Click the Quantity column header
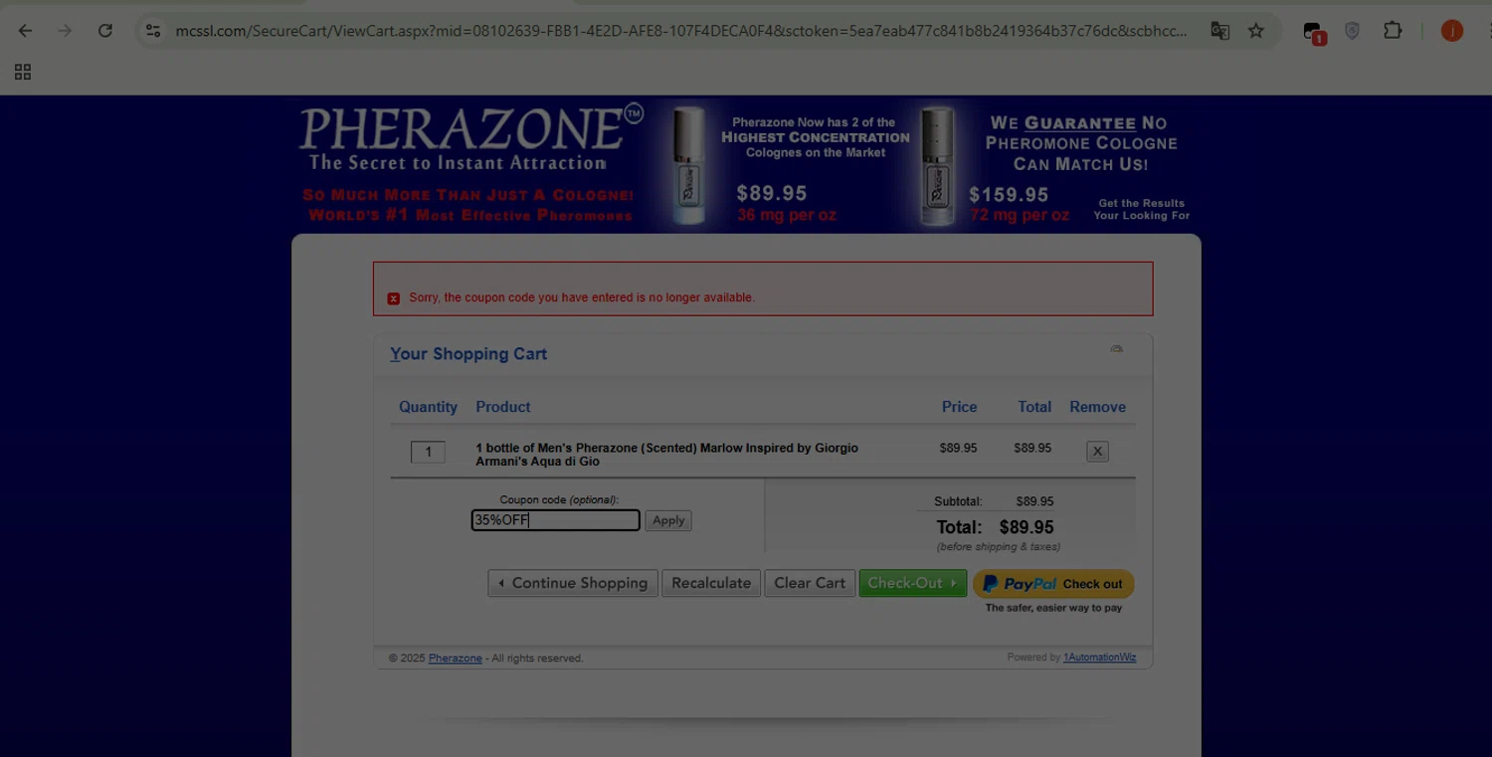The height and width of the screenshot is (757, 1492). coord(428,407)
